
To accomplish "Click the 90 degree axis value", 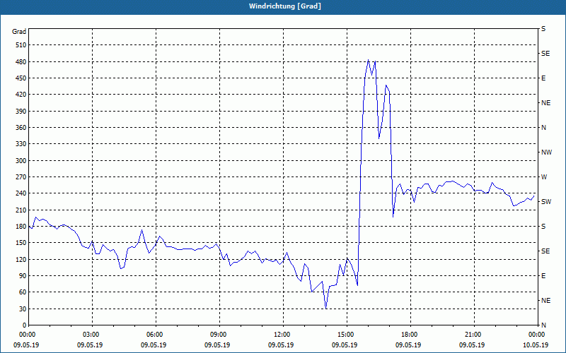I will click(23, 276).
